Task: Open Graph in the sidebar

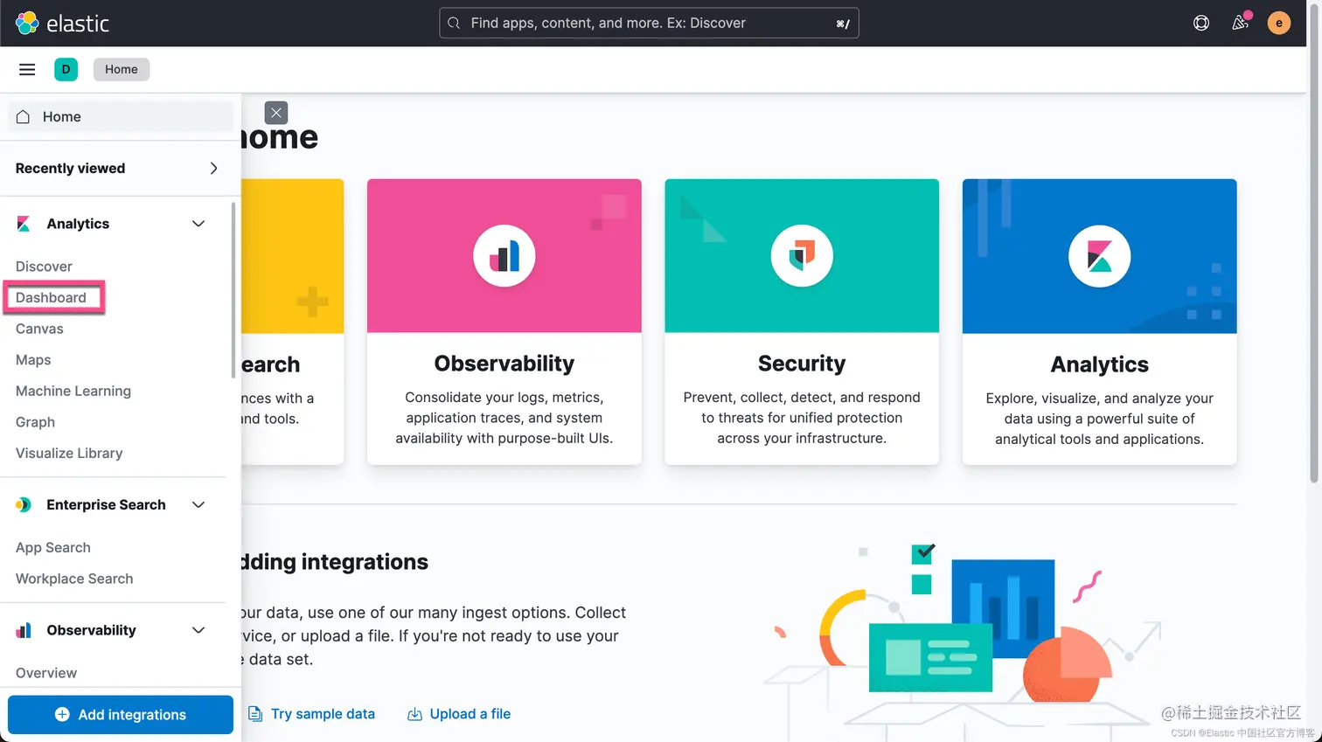Action: 35,422
